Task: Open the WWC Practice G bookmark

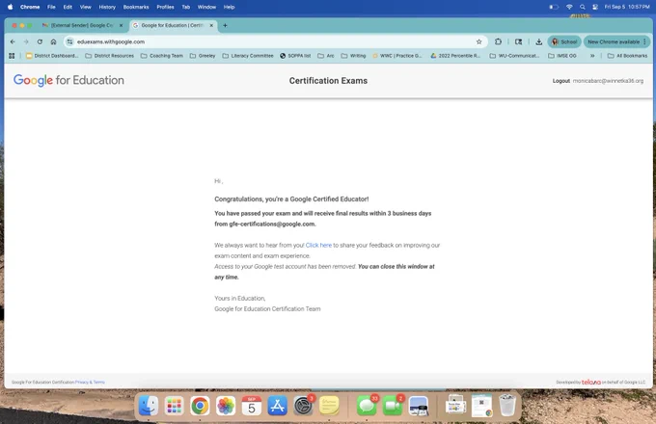Action: [x=397, y=56]
